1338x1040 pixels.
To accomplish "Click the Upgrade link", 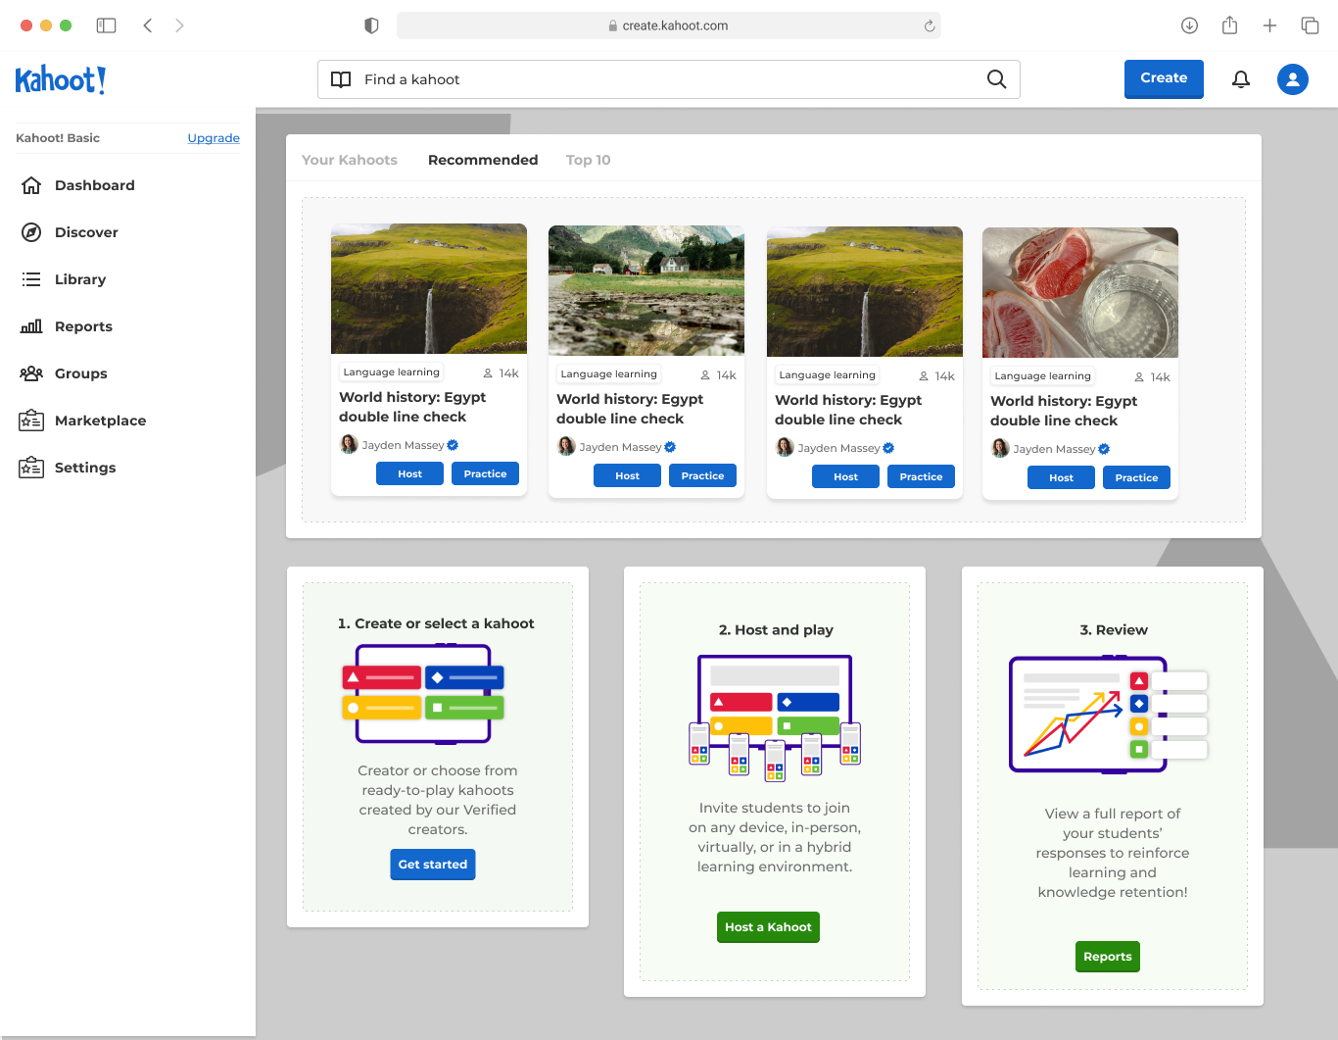I will (214, 138).
